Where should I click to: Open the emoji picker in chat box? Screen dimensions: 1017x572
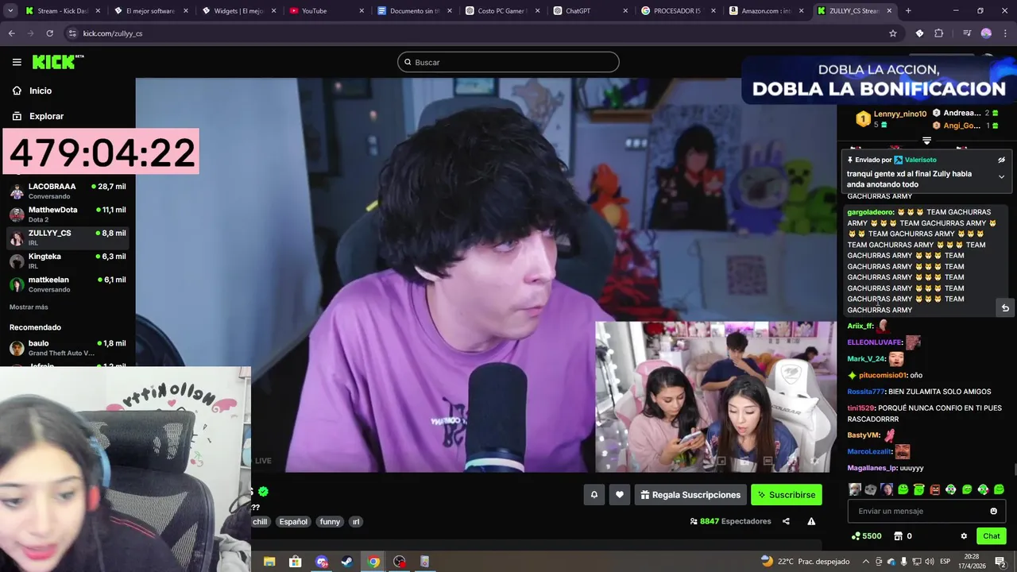coord(993,511)
